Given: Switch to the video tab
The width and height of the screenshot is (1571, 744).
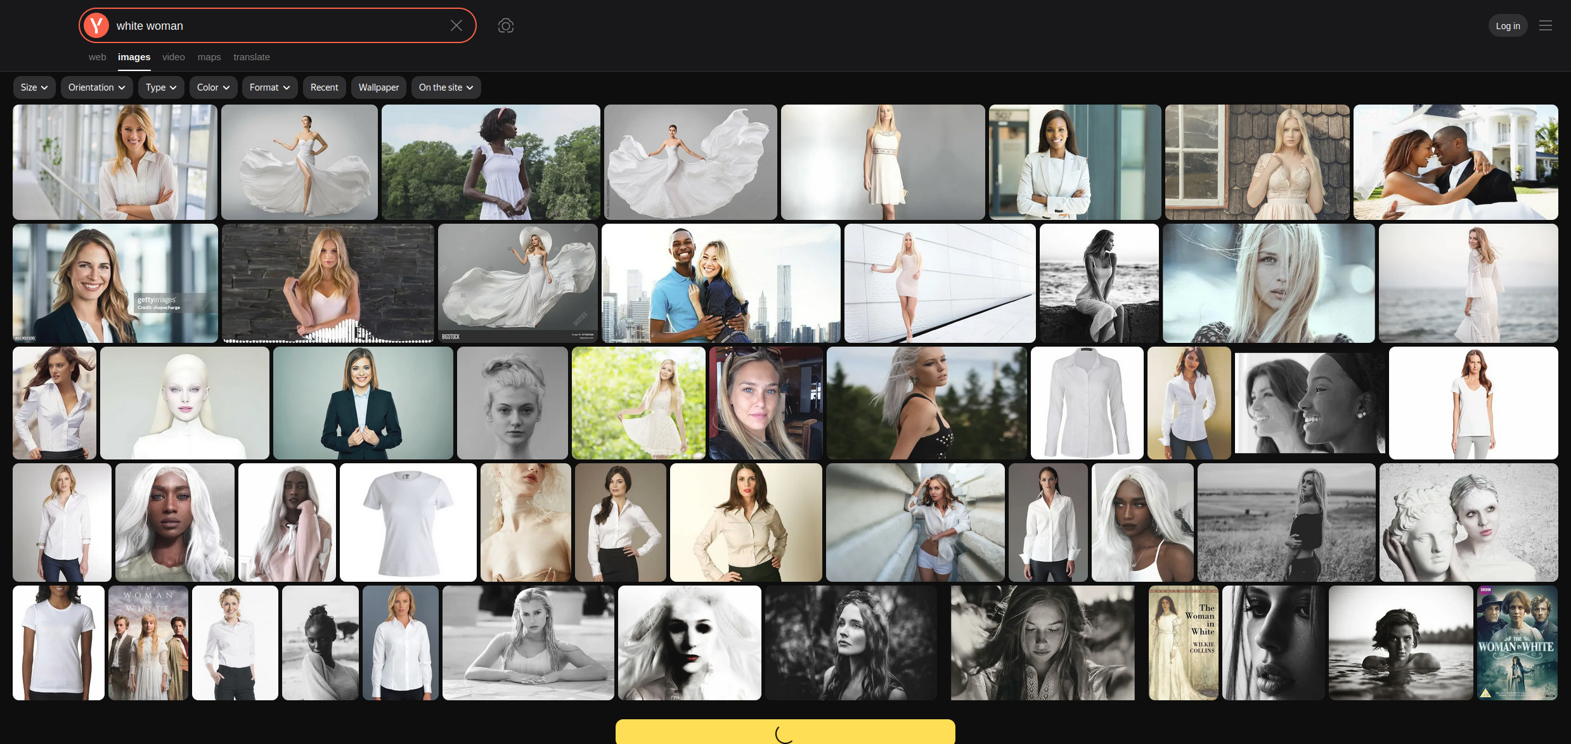Looking at the screenshot, I should [x=173, y=57].
